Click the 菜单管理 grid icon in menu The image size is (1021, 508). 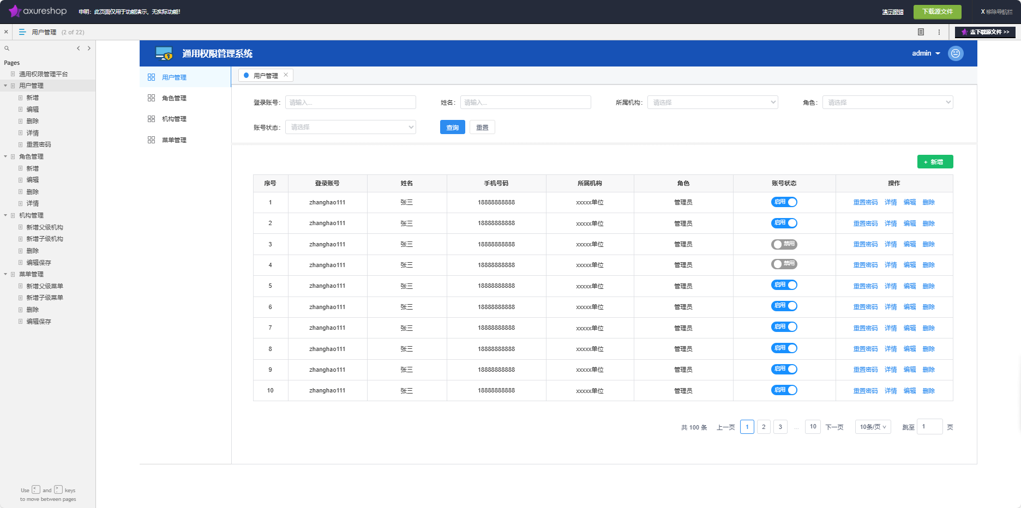click(x=151, y=140)
